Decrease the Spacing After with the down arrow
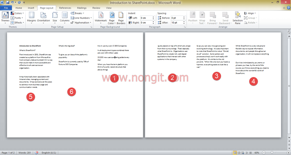The image size is (291, 155). click(x=184, y=24)
